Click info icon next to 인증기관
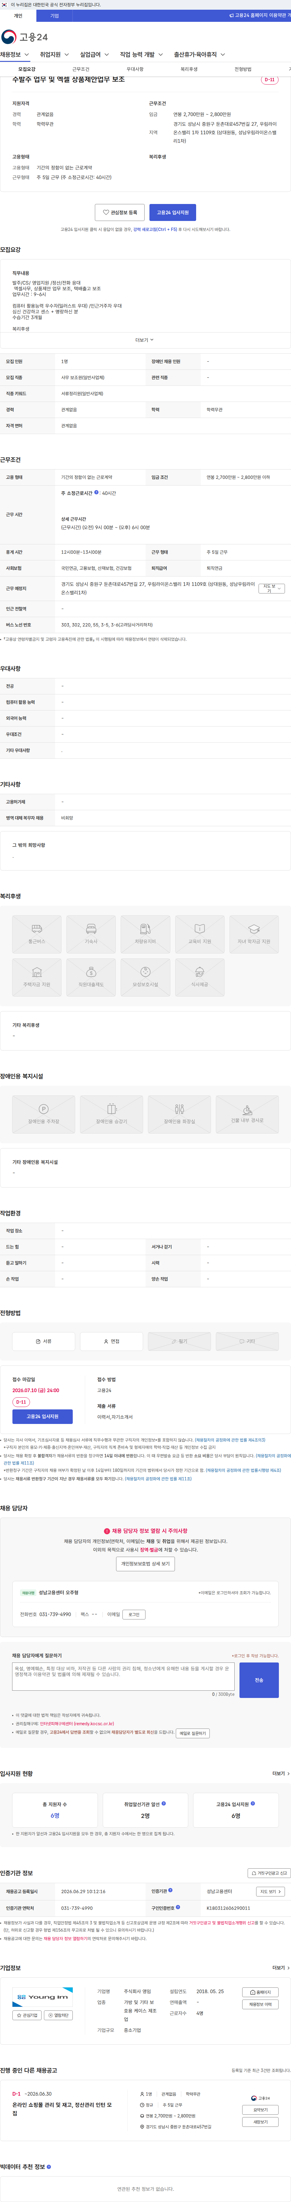291x2202 pixels. pos(170,1890)
